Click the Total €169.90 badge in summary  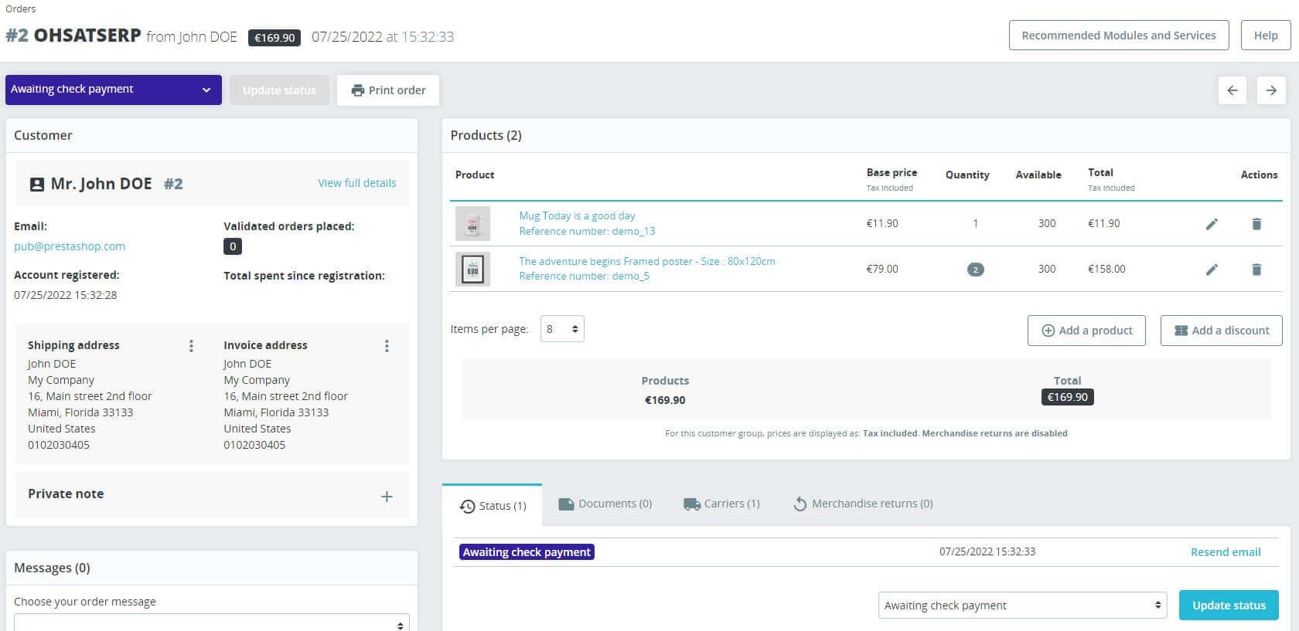point(1067,397)
